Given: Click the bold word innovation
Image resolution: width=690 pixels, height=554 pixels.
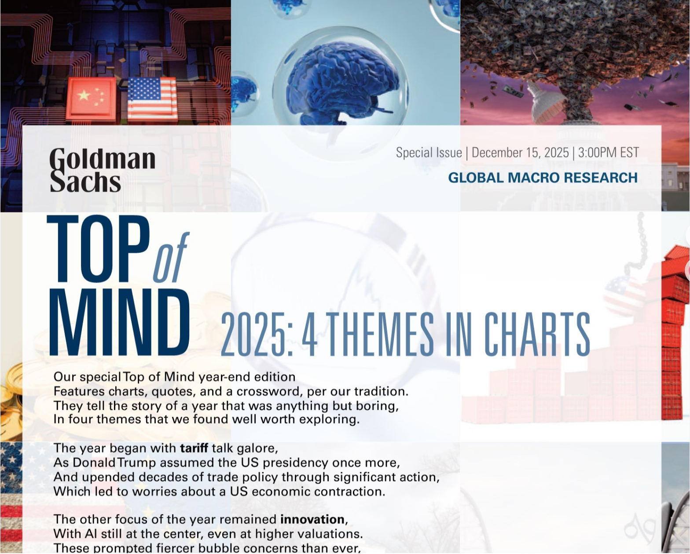Looking at the screenshot, I should [312, 519].
